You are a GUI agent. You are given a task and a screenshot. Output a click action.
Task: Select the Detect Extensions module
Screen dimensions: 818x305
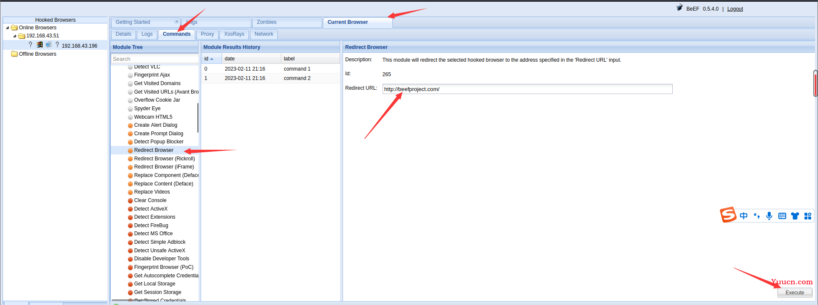point(155,217)
